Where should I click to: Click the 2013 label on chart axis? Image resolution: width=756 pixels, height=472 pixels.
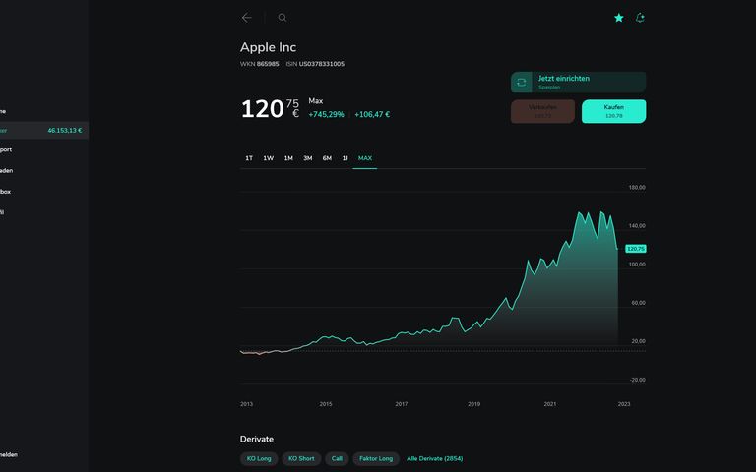246,404
